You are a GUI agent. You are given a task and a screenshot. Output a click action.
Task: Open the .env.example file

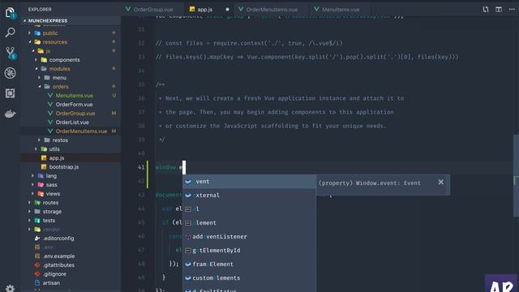pyautogui.click(x=71, y=256)
